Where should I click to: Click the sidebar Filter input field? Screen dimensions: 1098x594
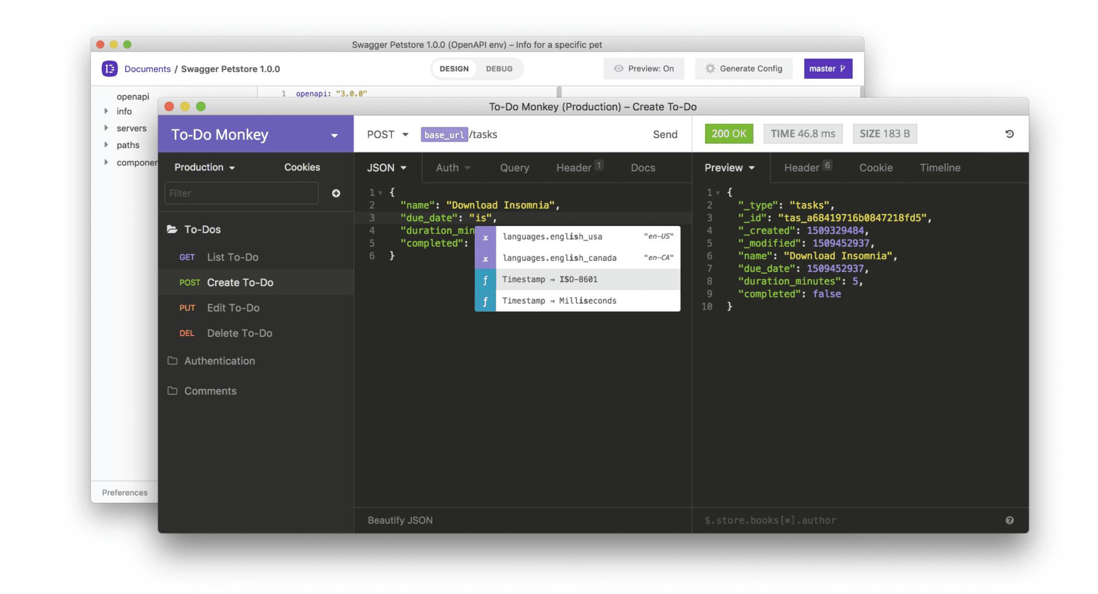(x=241, y=193)
